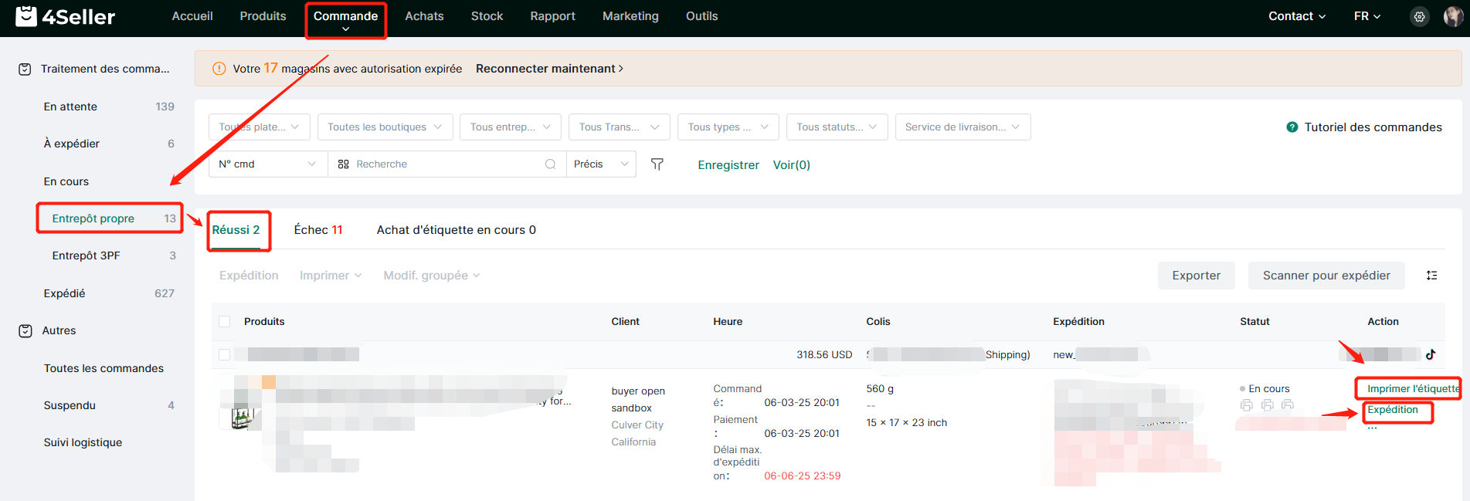Open the Rapport menu
Viewport: 1470px width, 501px height.
(552, 16)
